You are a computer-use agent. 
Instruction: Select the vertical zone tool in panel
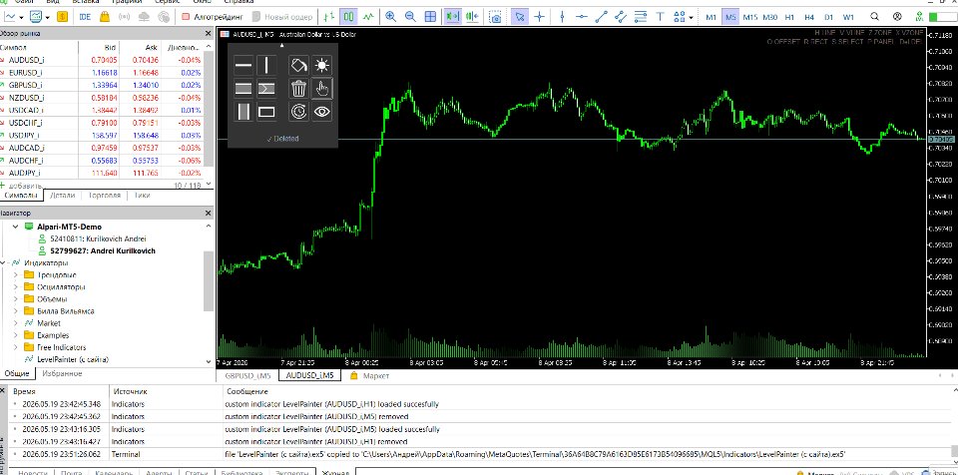click(243, 112)
